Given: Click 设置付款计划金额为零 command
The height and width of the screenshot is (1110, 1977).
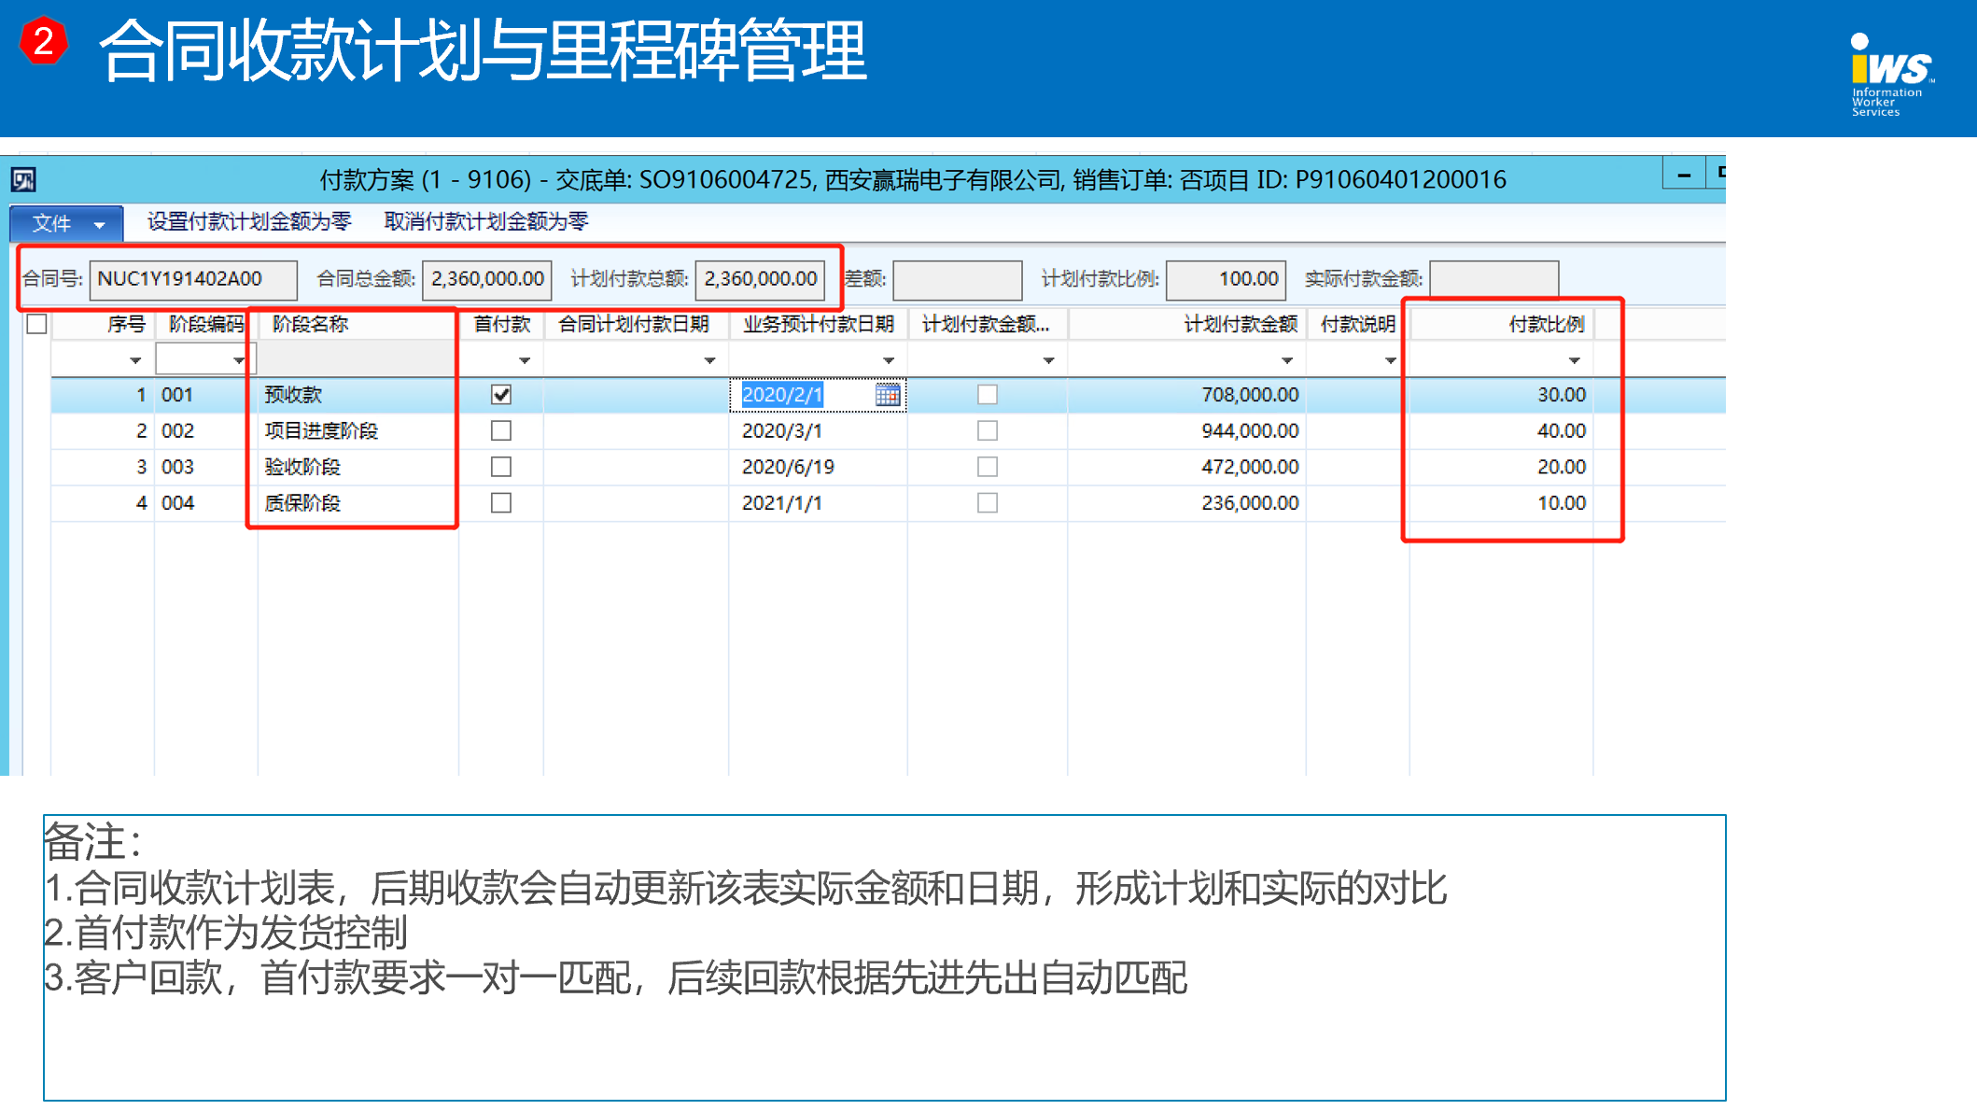Looking at the screenshot, I should pos(249,222).
